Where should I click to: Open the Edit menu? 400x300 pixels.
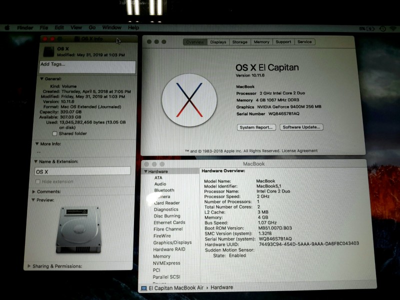click(59, 27)
